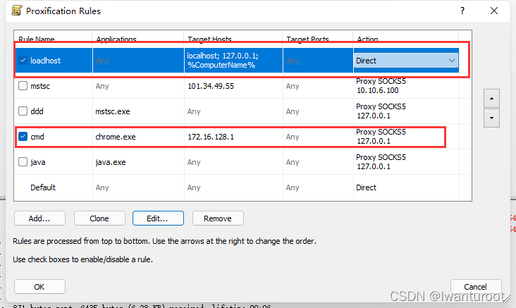Click the Cancel button
The height and width of the screenshot is (308, 516).
[476, 287]
